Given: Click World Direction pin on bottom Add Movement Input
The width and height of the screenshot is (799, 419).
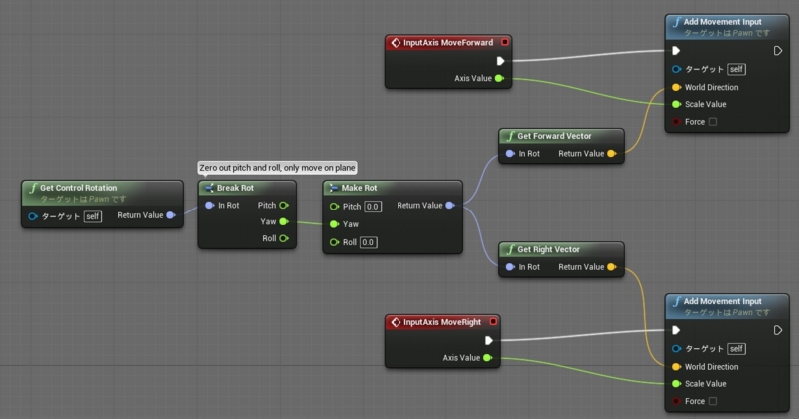Looking at the screenshot, I should (676, 366).
